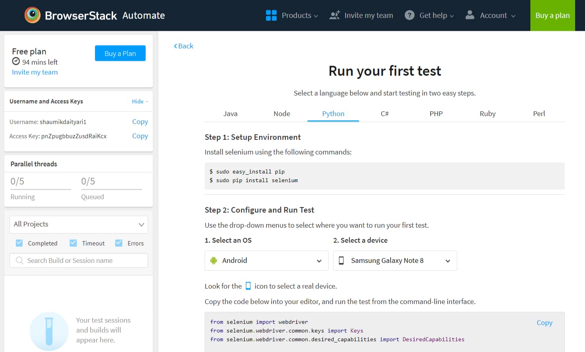Copy the Access Key value
The image size is (585, 352).
click(140, 136)
